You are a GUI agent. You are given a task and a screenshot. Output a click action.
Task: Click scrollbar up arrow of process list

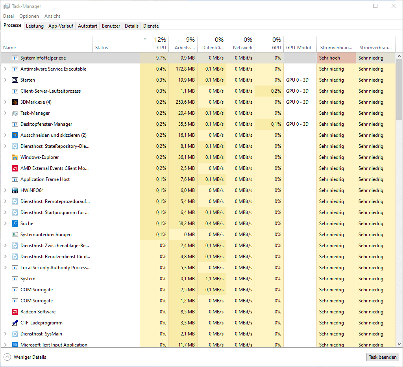[399, 56]
